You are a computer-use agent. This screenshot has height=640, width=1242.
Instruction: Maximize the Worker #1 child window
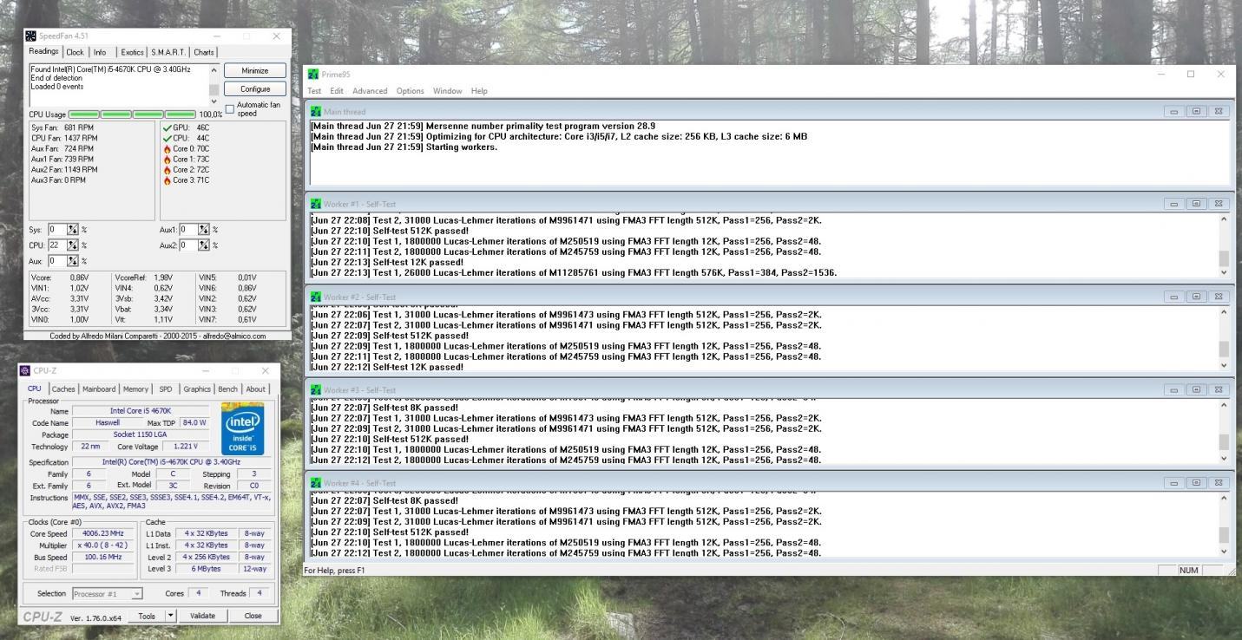(1196, 204)
